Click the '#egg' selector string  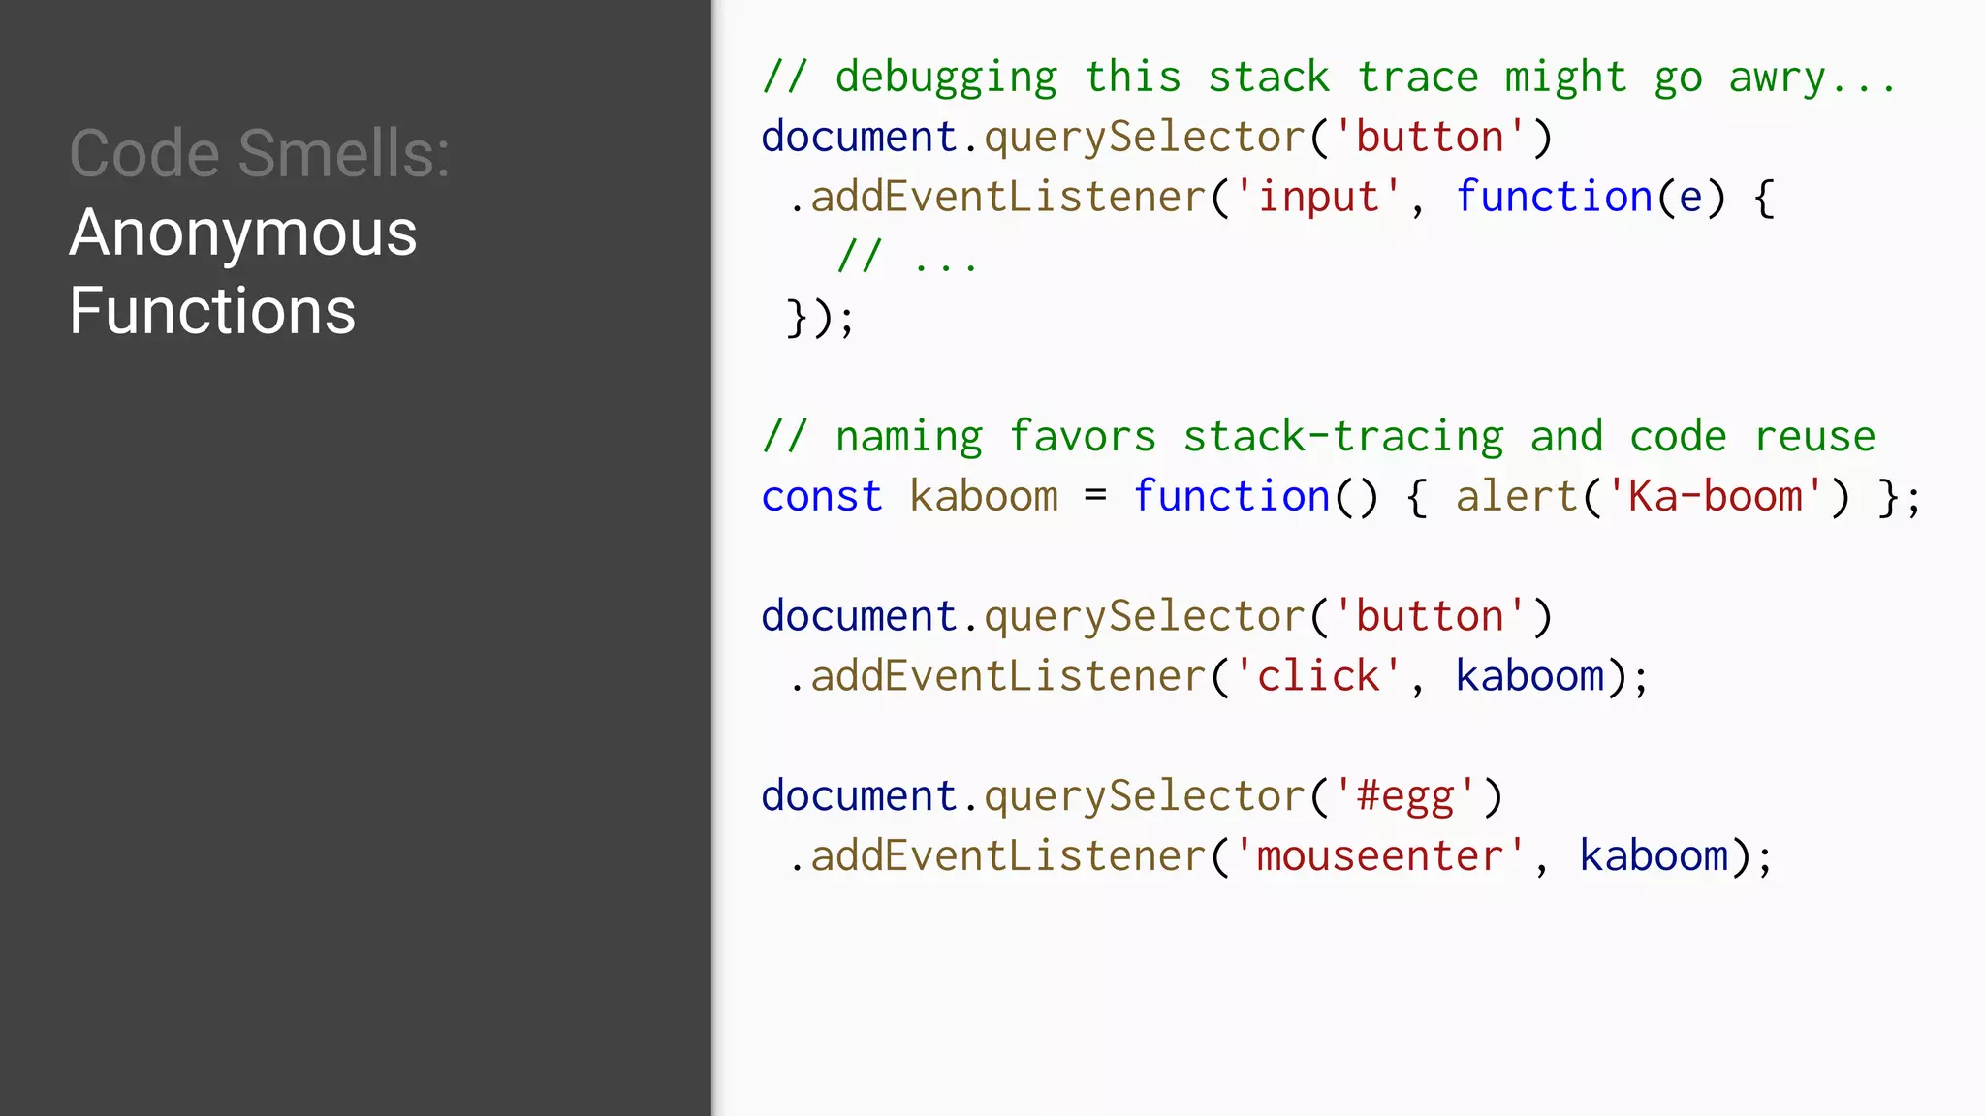tap(1405, 797)
